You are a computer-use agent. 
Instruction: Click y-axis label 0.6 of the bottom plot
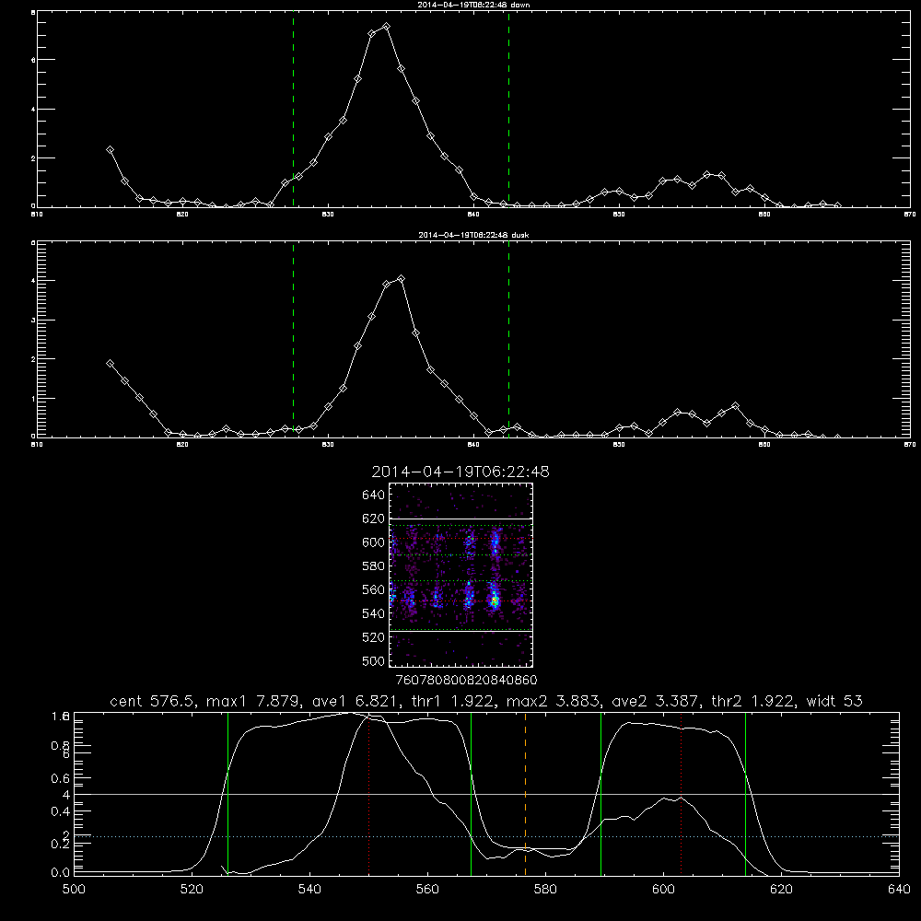61,778
